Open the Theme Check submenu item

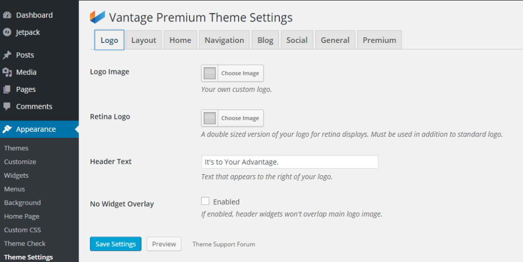(x=25, y=244)
